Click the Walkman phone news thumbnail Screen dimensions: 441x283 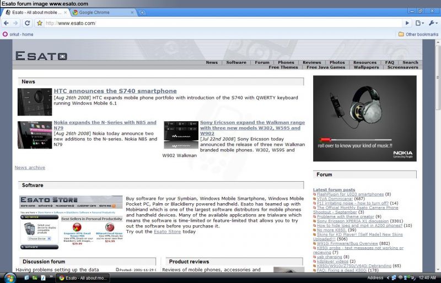point(181,135)
